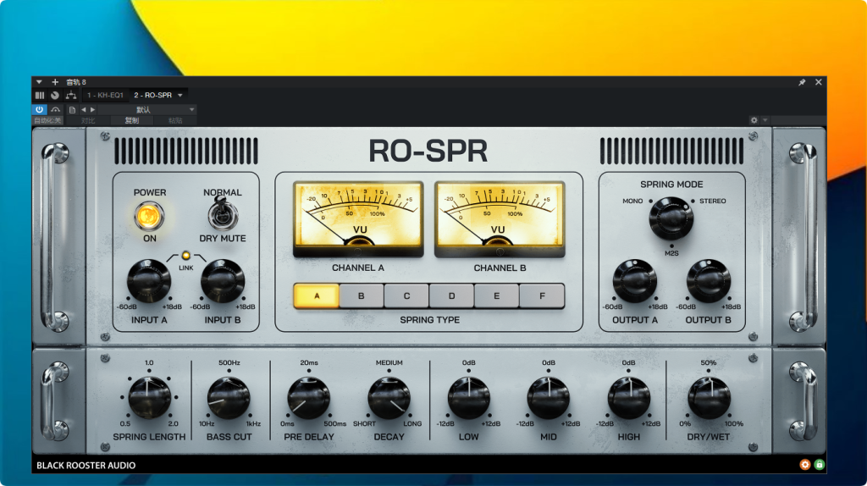Screen dimensions: 867x486
Task: Click the PRE DELAY knob
Action: pyautogui.click(x=308, y=398)
